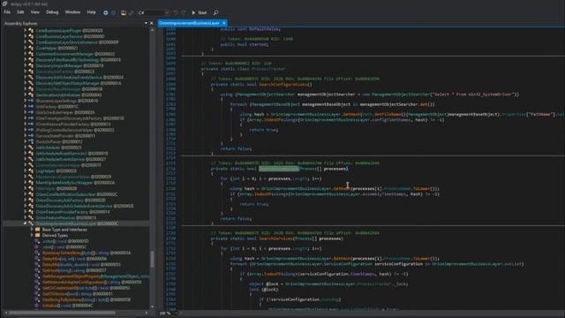Close the OrionImprovementBusinessLayer tab
The image size is (565, 318).
224,23
